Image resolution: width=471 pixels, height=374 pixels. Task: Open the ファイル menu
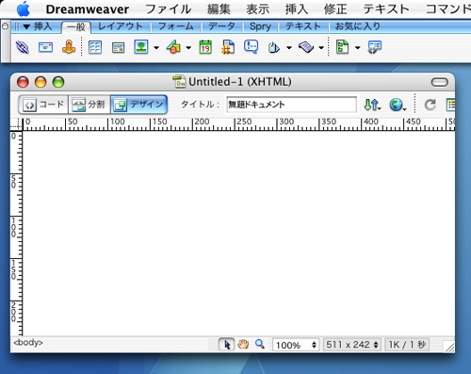[x=169, y=9]
